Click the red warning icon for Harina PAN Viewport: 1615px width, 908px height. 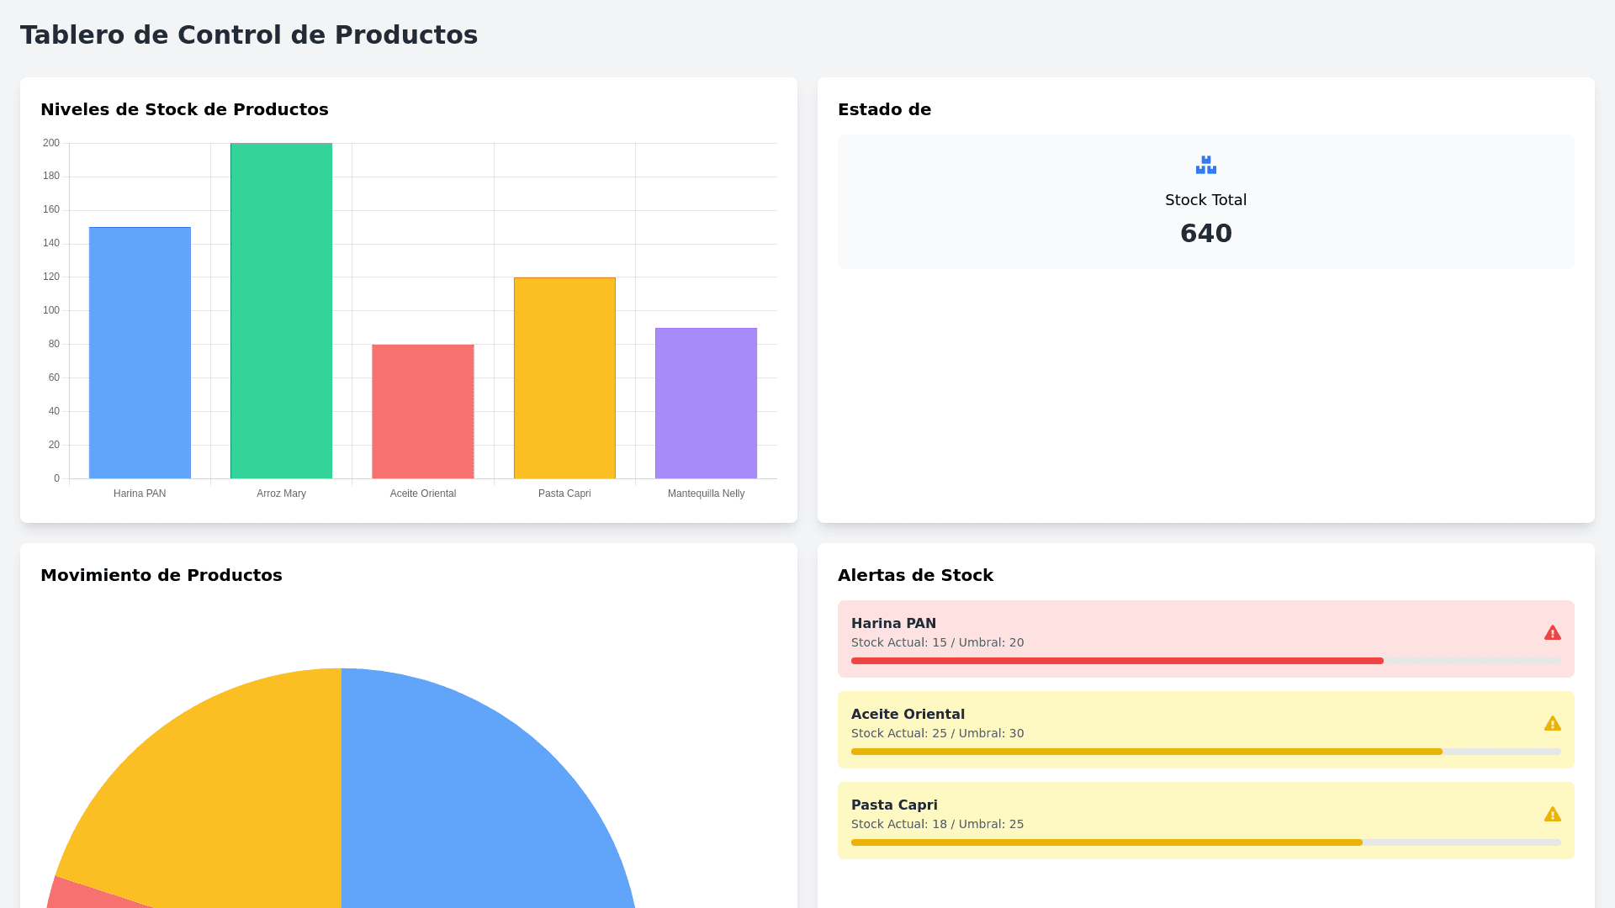tap(1552, 633)
